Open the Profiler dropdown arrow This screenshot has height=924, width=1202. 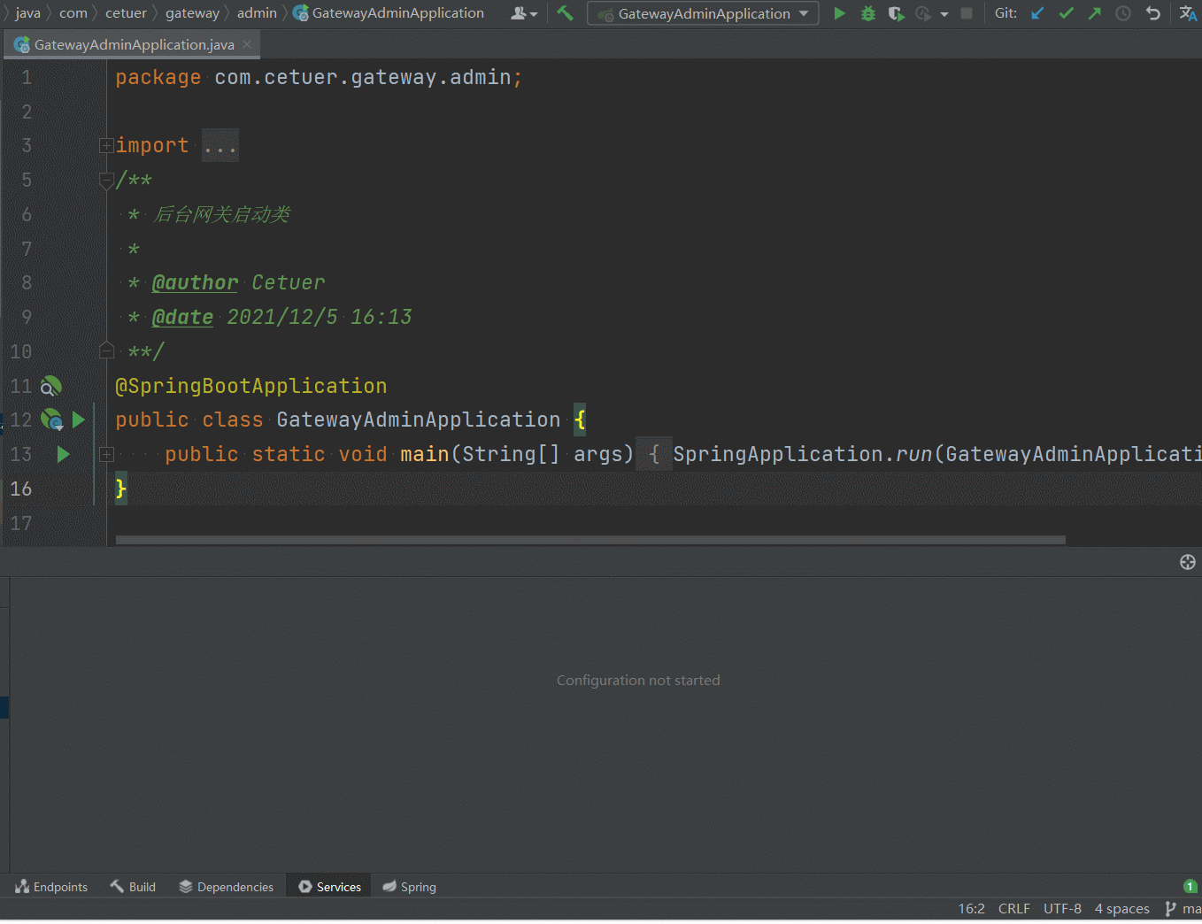tap(944, 13)
